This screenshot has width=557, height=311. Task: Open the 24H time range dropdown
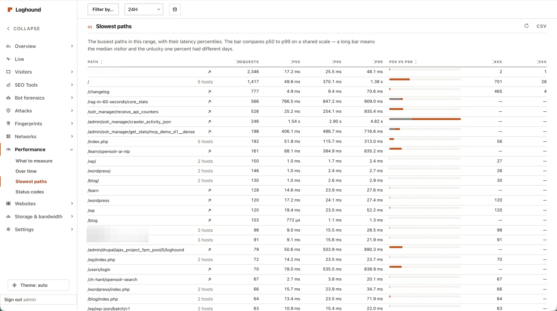pos(144,10)
